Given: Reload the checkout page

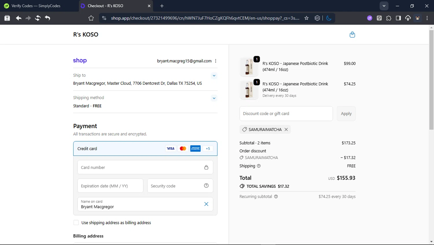Looking at the screenshot, I should tap(38, 18).
